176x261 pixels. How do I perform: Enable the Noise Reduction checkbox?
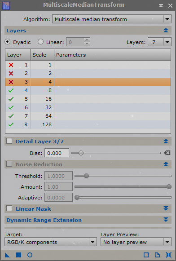click(9, 164)
